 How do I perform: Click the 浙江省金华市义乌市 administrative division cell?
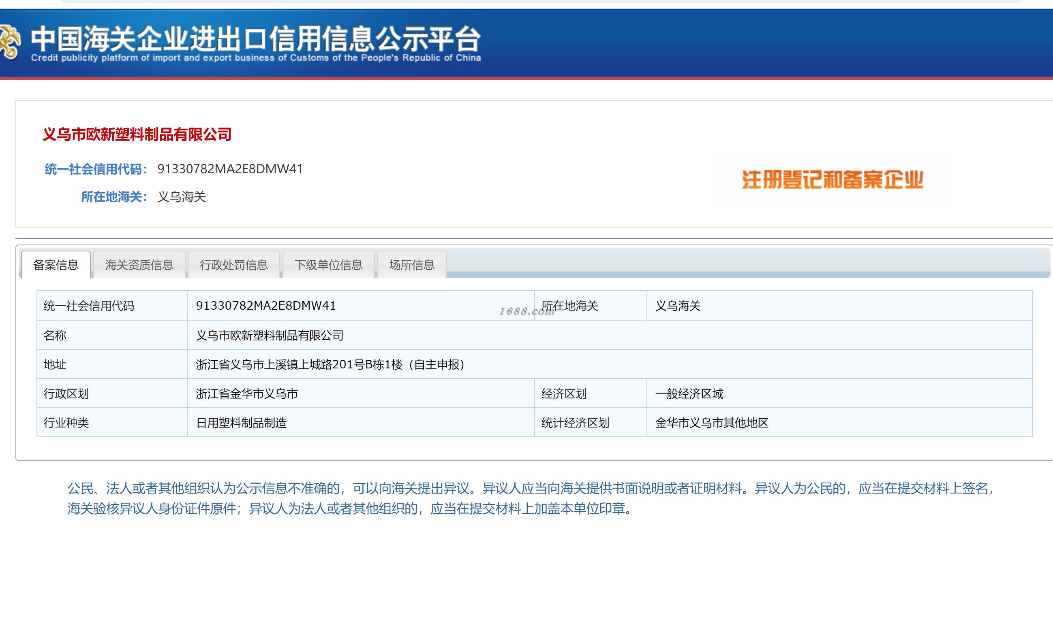coord(247,394)
